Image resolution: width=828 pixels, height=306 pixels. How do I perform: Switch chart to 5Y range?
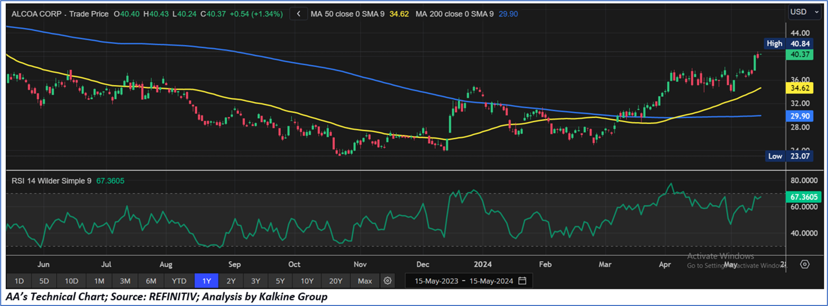pos(280,281)
